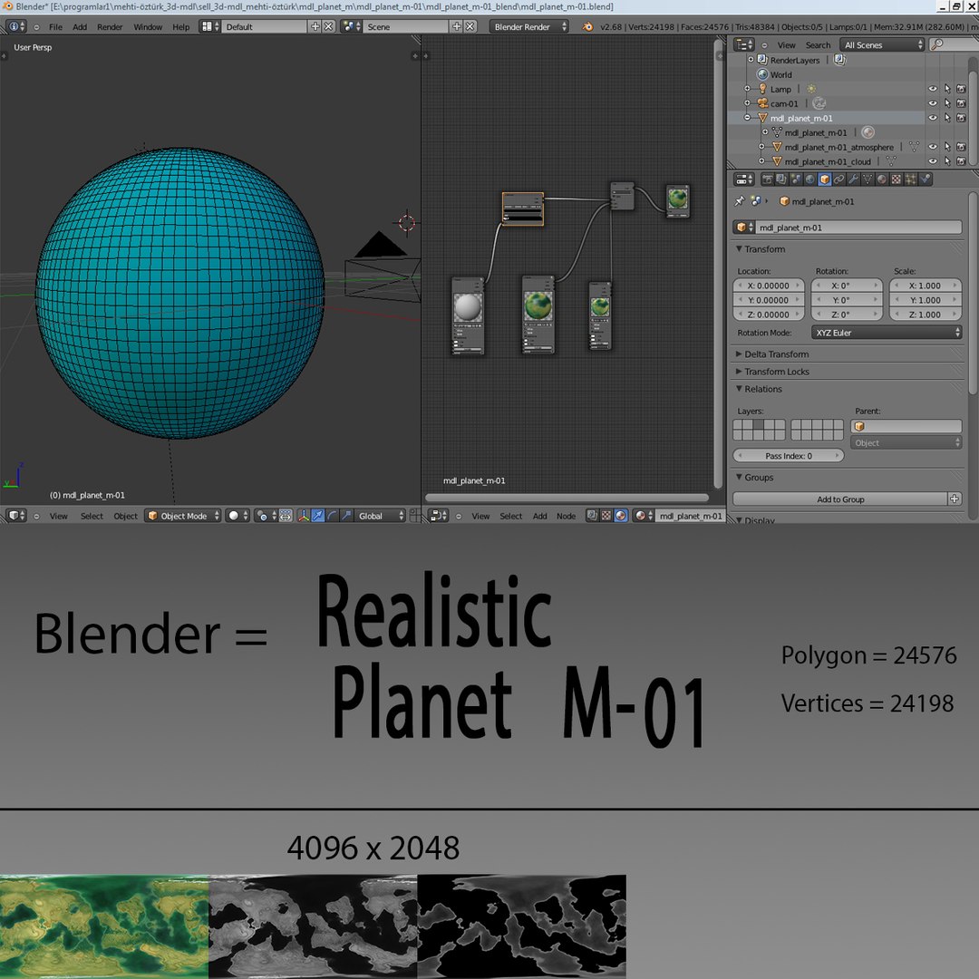Open the Particles properties tab
The width and height of the screenshot is (979, 979).
coord(910,179)
